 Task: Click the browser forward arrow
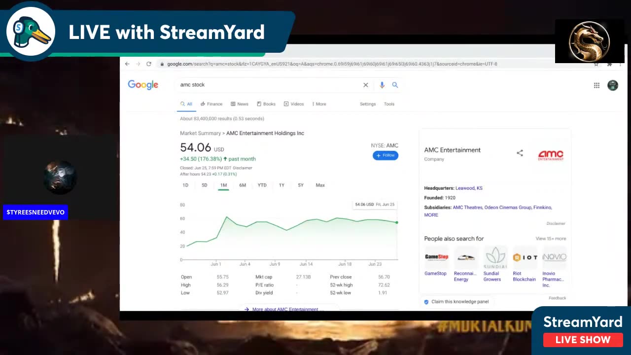[x=138, y=64]
